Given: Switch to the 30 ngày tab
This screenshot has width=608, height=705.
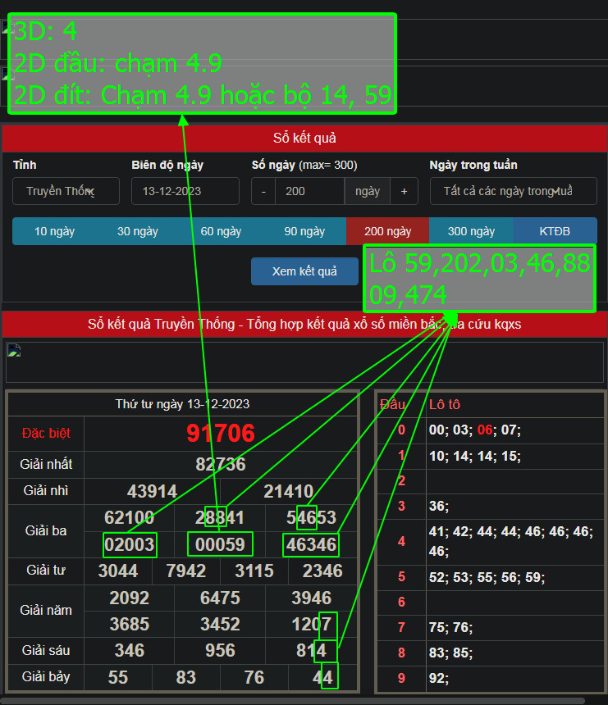Looking at the screenshot, I should (x=138, y=231).
